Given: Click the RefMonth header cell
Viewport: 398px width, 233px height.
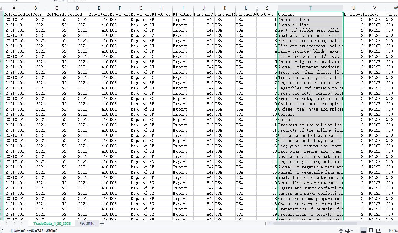Looking at the screenshot, I should point(56,14).
